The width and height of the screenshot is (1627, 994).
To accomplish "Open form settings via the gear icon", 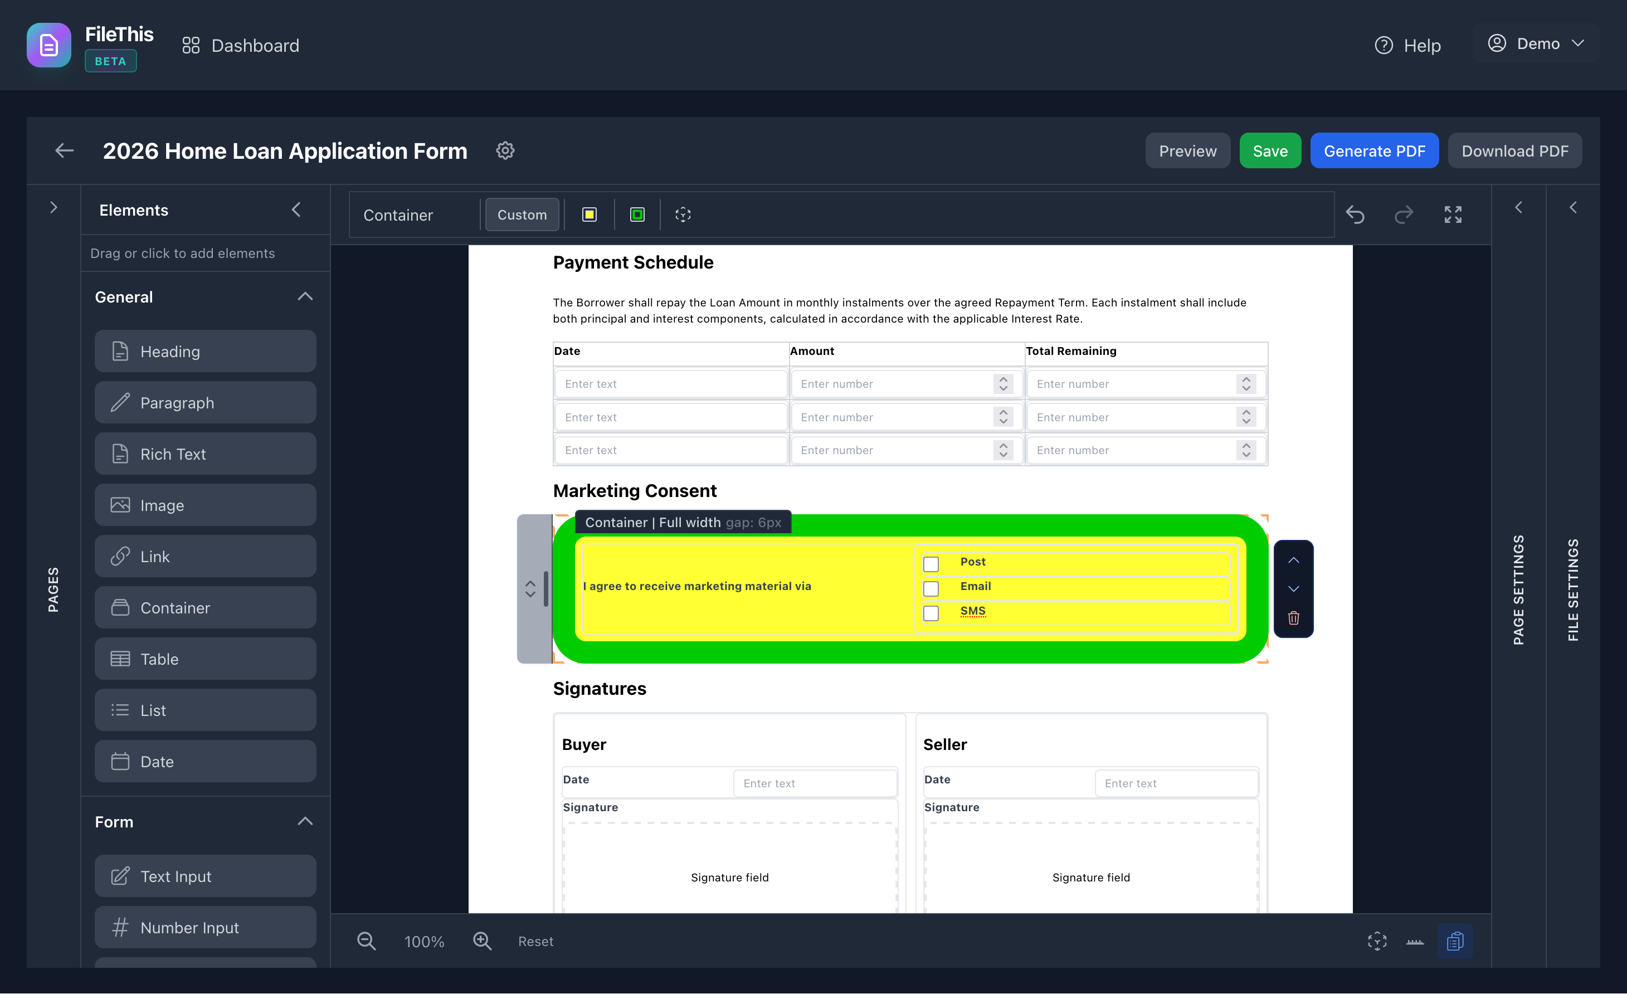I will tap(505, 150).
